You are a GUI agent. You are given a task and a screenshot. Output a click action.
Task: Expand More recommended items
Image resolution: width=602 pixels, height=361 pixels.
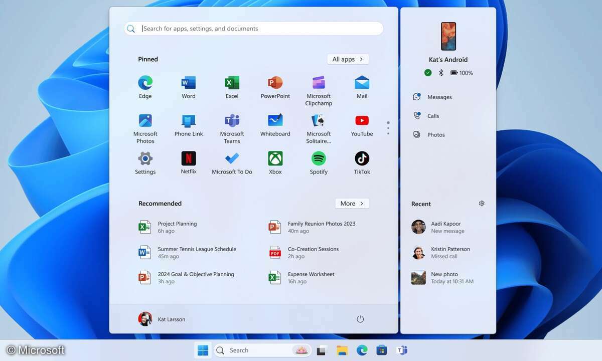tap(352, 203)
